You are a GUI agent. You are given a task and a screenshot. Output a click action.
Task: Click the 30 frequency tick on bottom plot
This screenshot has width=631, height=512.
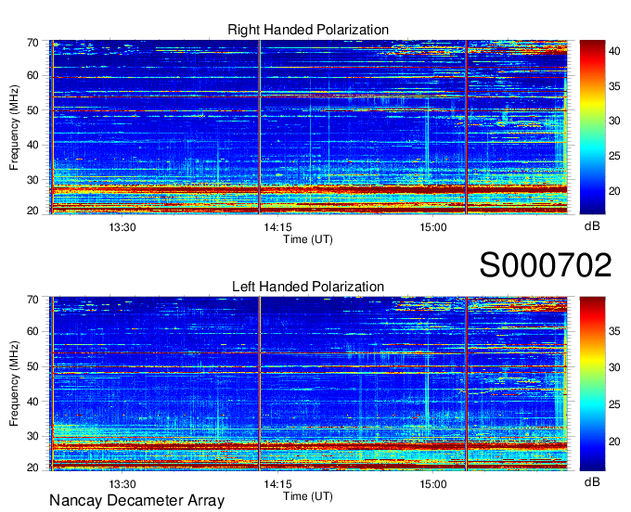coord(32,436)
